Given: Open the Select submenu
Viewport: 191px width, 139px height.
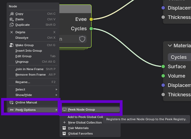Looking at the screenshot, I should coord(33,89).
